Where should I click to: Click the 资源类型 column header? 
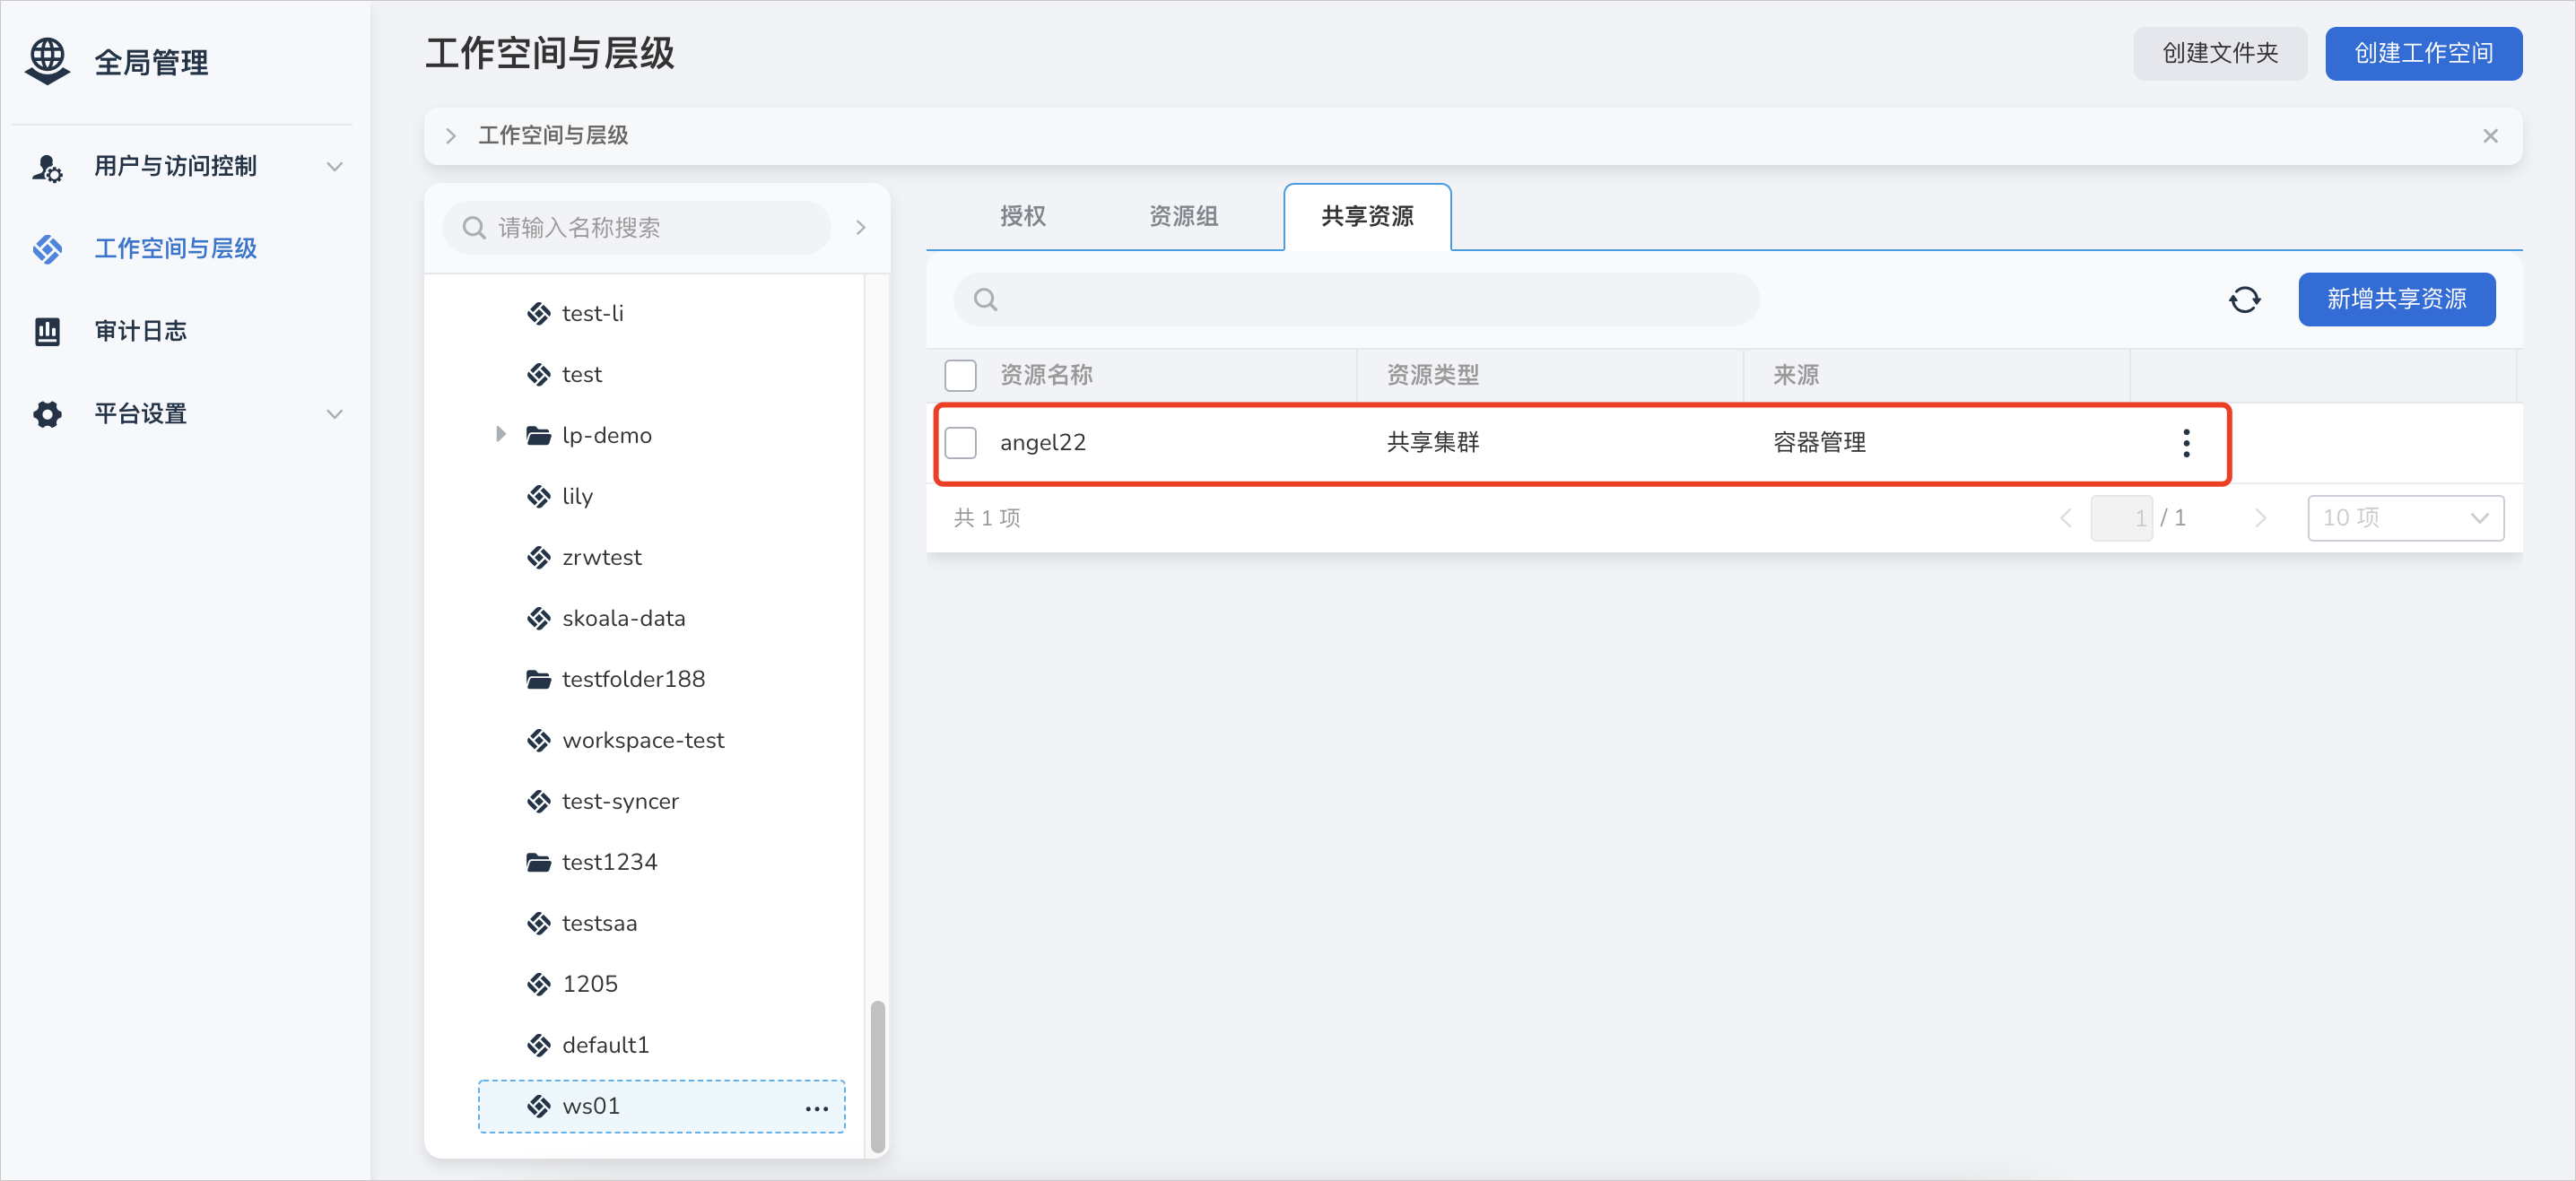(1432, 376)
